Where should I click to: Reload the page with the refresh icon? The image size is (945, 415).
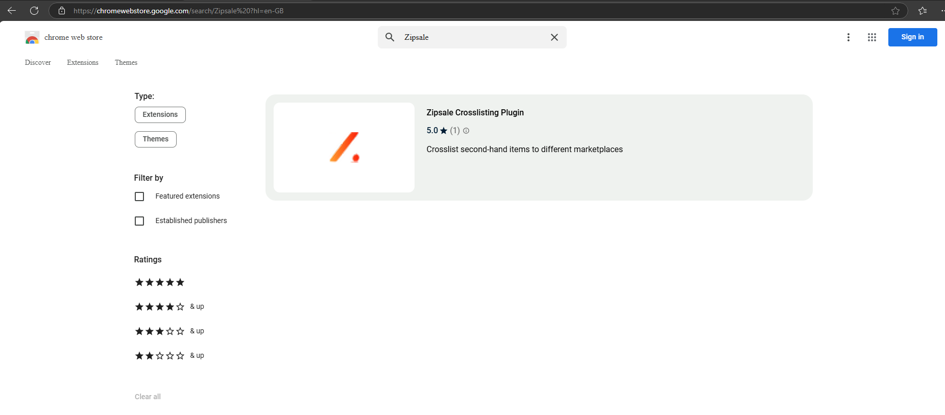pyautogui.click(x=34, y=11)
